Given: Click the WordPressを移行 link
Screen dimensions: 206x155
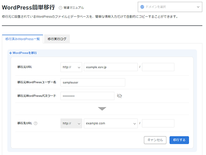Looking at the screenshot, I should point(25,53).
